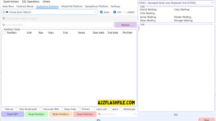The width and height of the screenshot is (216, 121).
Task: Enable the MetaSuper checkbox
Action: coord(121,109)
